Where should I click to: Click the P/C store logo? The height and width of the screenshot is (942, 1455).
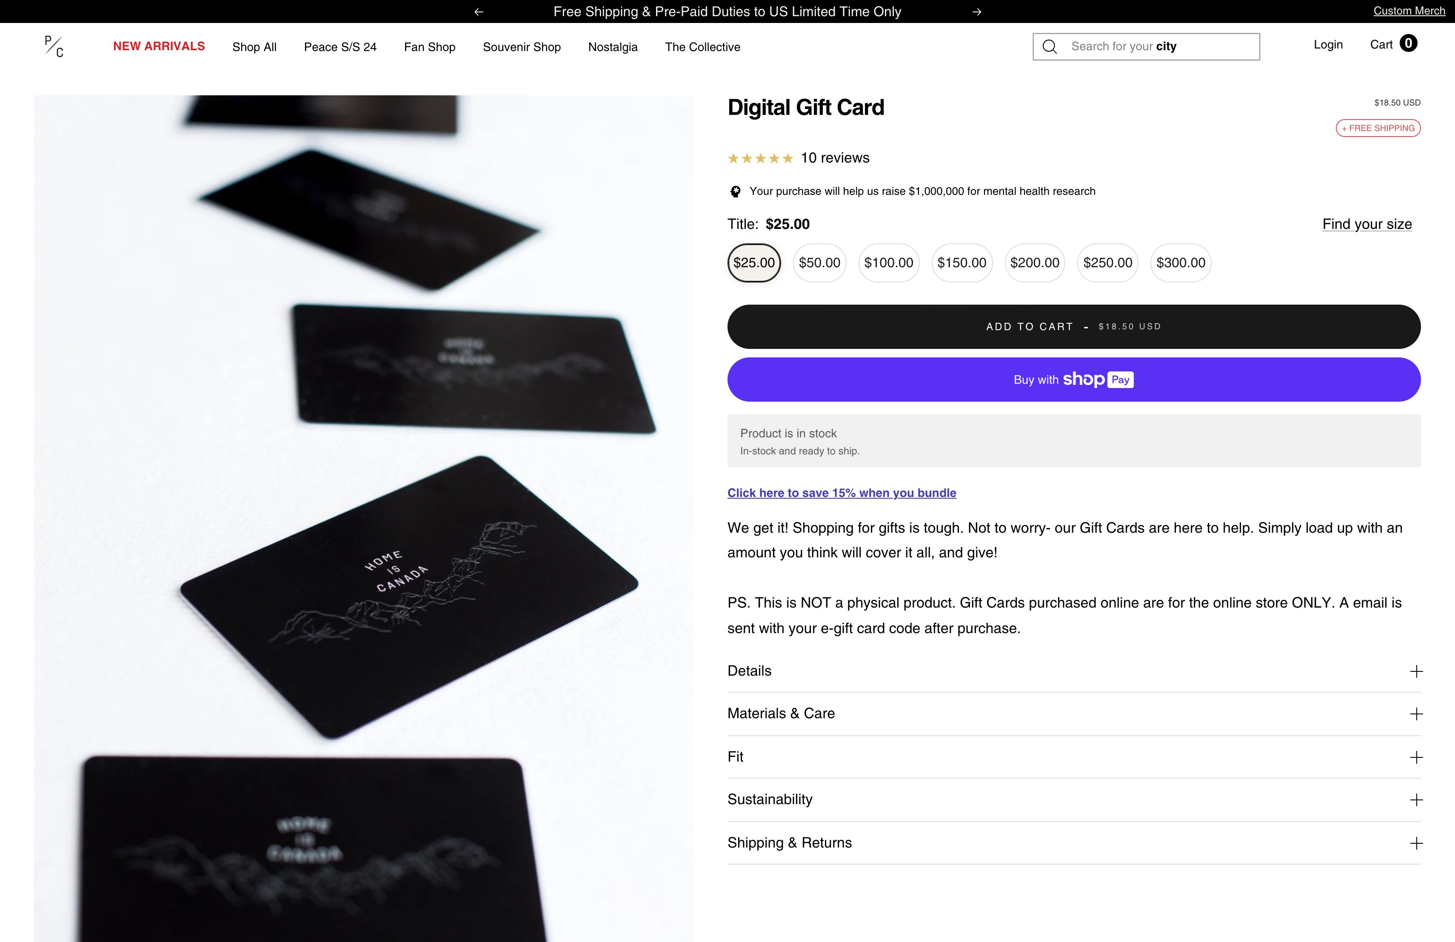(x=54, y=46)
